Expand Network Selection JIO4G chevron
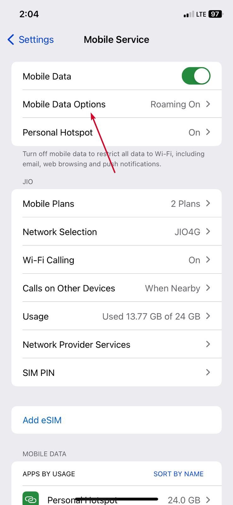This screenshot has height=505, width=233. [x=208, y=232]
